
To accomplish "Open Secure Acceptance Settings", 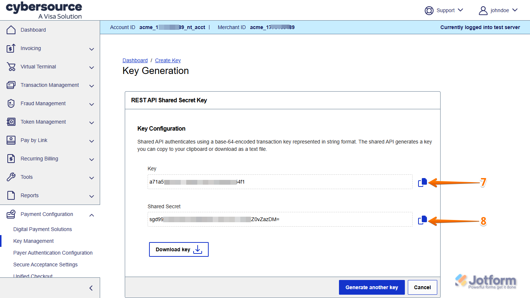I will (46, 265).
